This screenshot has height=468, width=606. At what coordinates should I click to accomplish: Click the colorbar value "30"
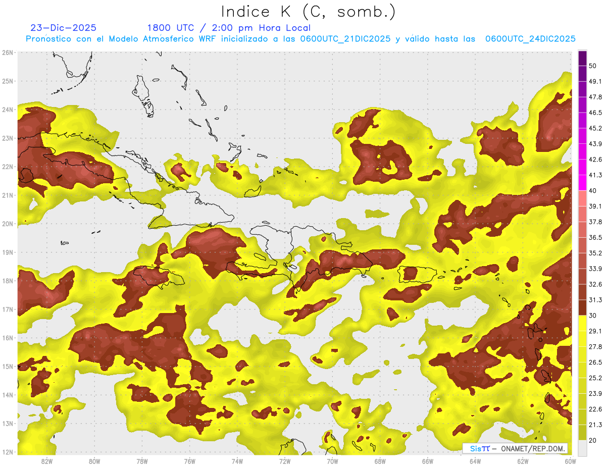point(593,316)
